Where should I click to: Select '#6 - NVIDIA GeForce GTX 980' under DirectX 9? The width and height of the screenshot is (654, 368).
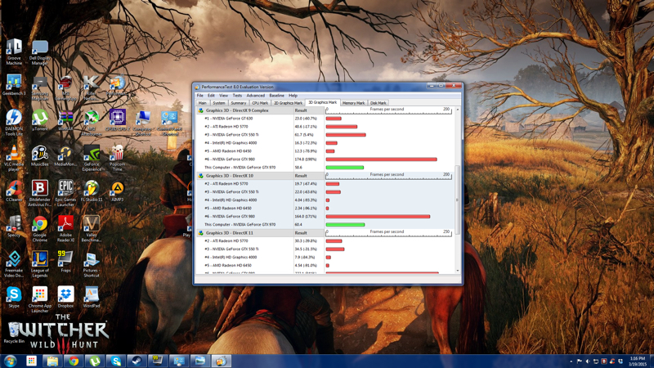325,159
